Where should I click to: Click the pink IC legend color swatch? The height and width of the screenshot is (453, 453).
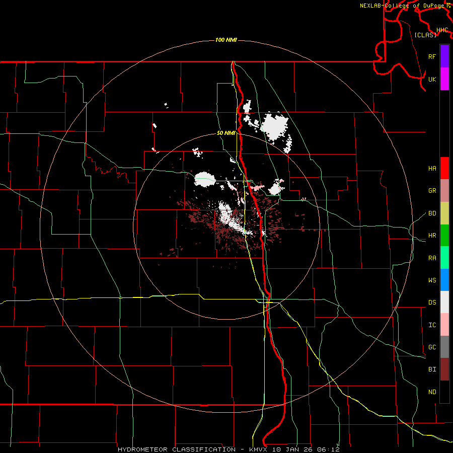[444, 325]
